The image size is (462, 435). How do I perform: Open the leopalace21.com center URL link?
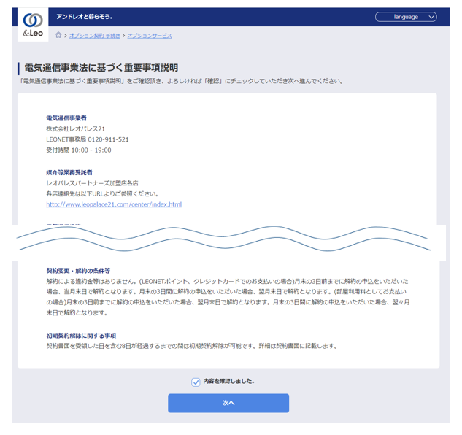pos(113,204)
